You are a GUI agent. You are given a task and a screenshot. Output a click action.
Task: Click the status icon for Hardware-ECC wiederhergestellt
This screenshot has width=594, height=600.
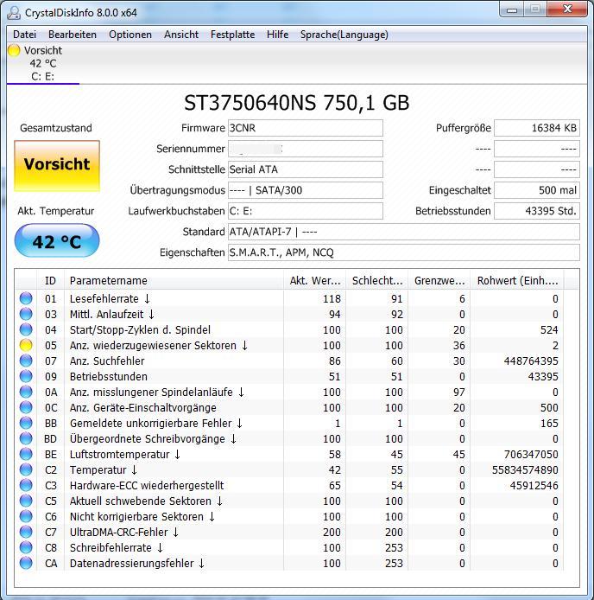point(26,485)
